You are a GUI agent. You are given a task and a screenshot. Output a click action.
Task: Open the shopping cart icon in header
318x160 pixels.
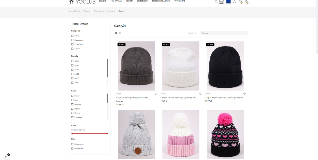tap(246, 2)
